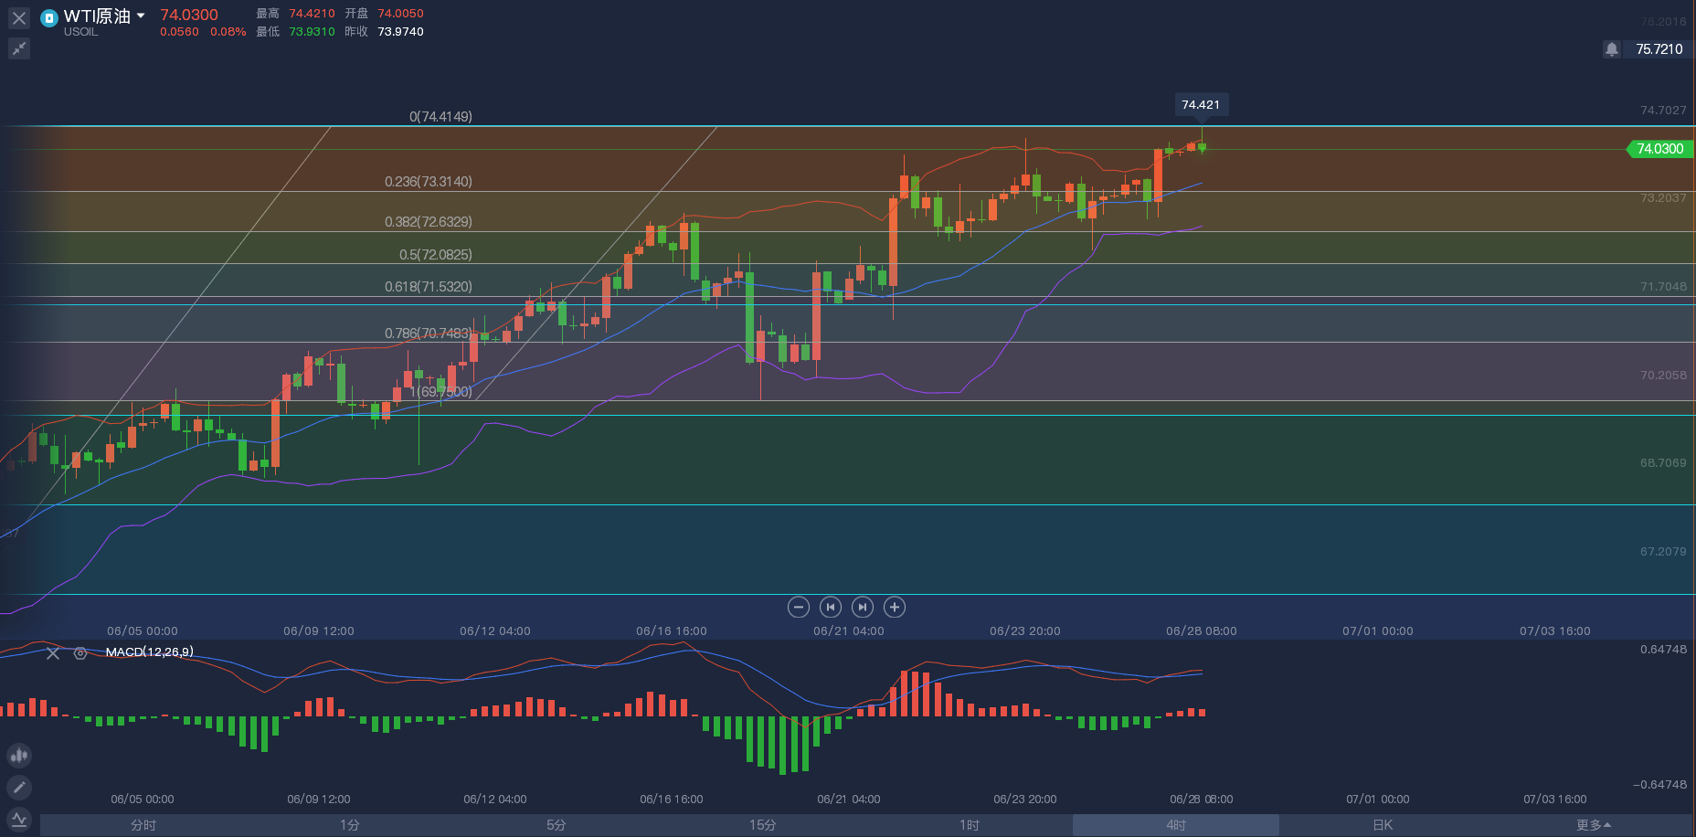Screen dimensions: 1696x837
Task: Jump to previous bars button
Action: tap(831, 607)
